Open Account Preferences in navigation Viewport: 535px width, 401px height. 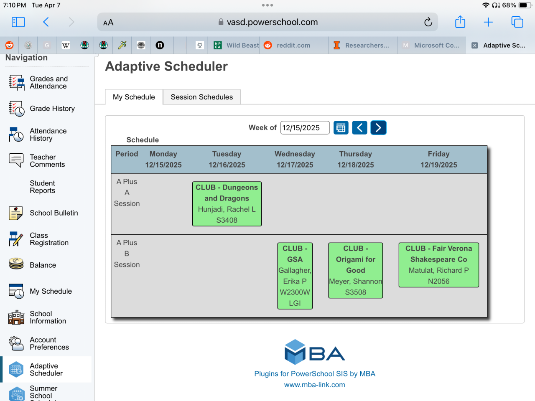coord(49,343)
